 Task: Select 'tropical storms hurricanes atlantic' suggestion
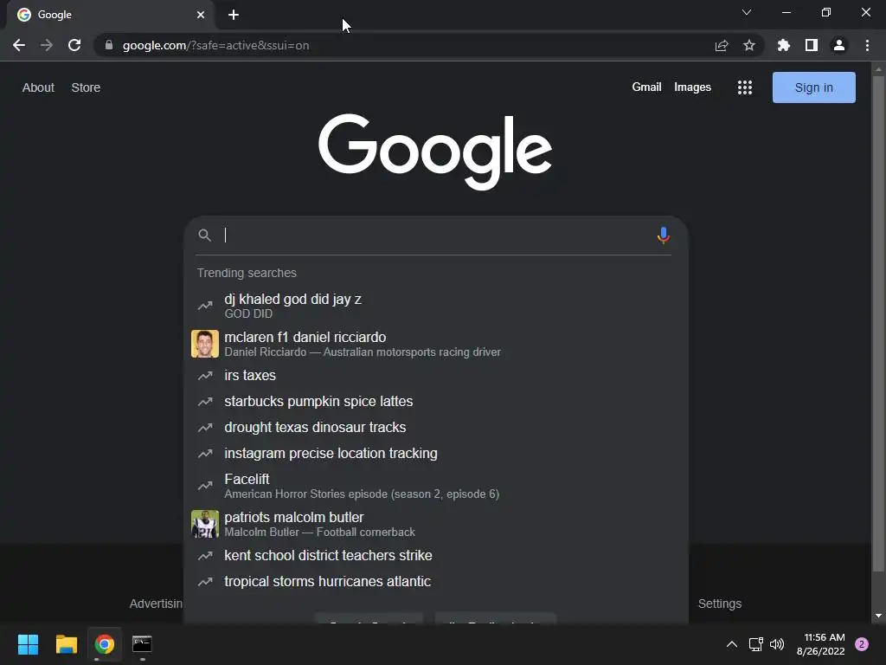436,581
